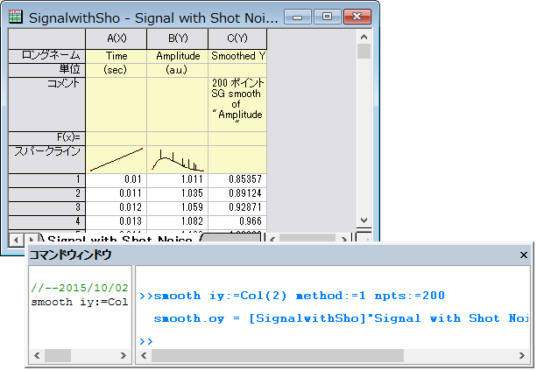Select row 2 header

point(47,194)
